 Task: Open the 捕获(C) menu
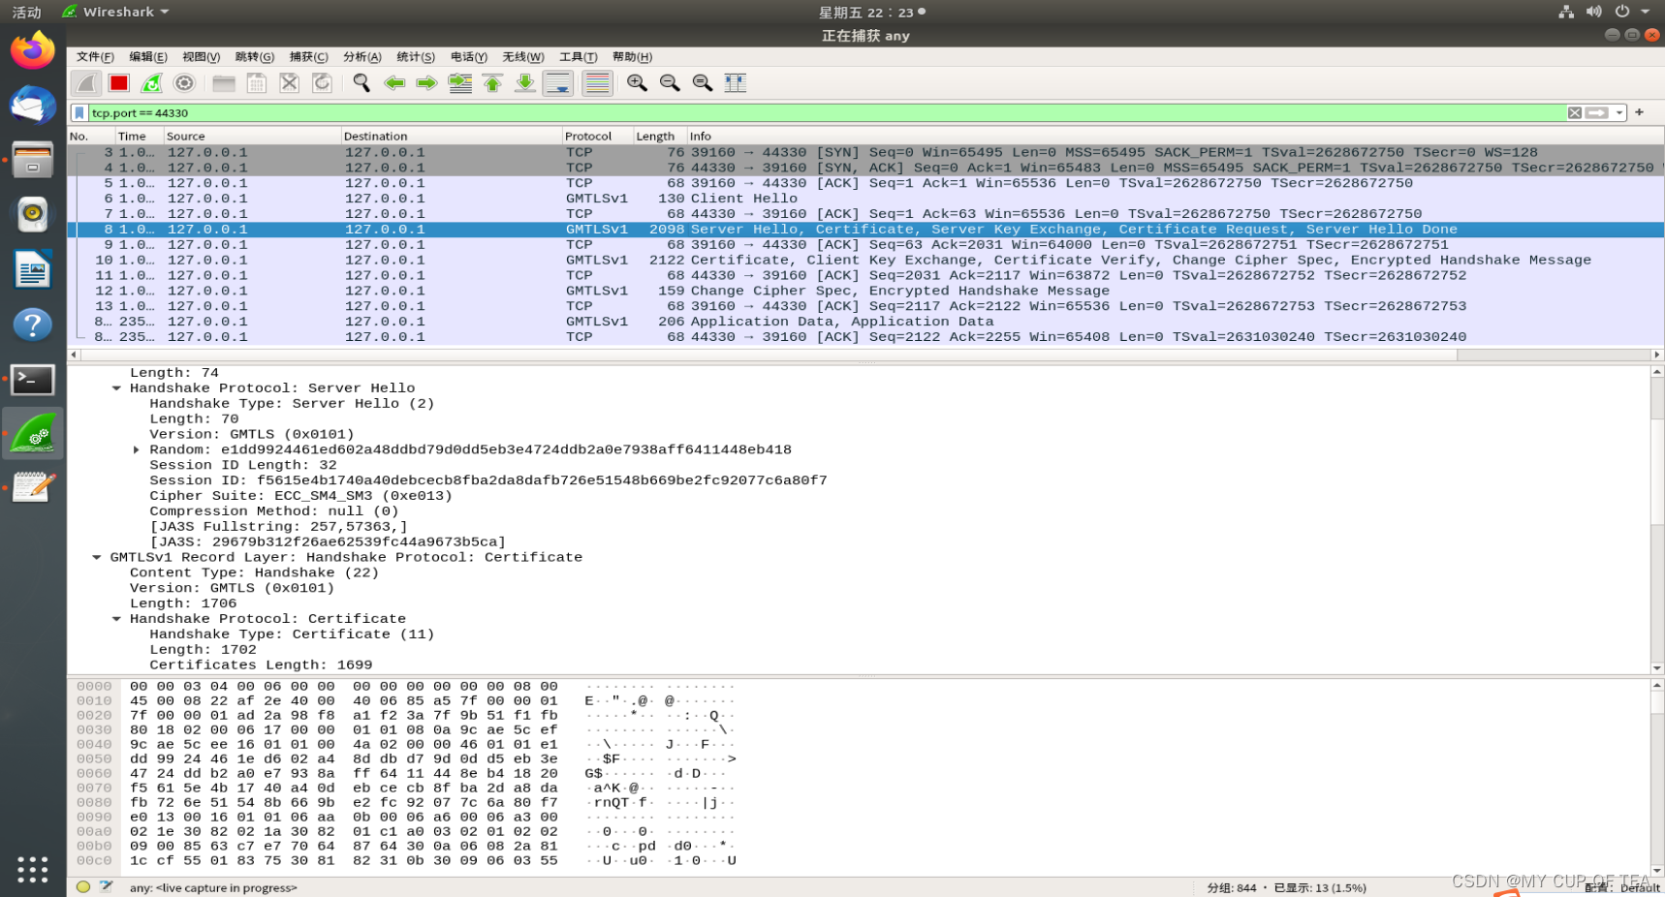[x=308, y=57]
